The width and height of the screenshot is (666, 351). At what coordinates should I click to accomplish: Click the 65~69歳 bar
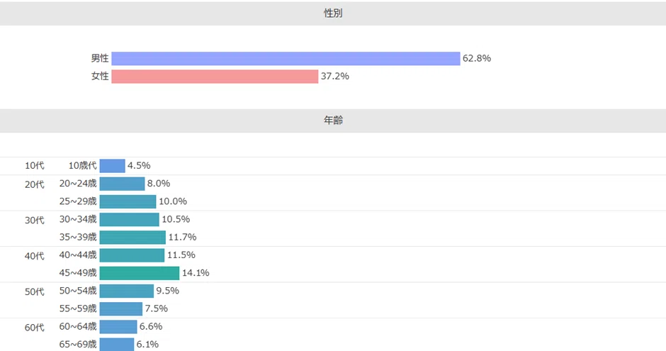click(117, 344)
